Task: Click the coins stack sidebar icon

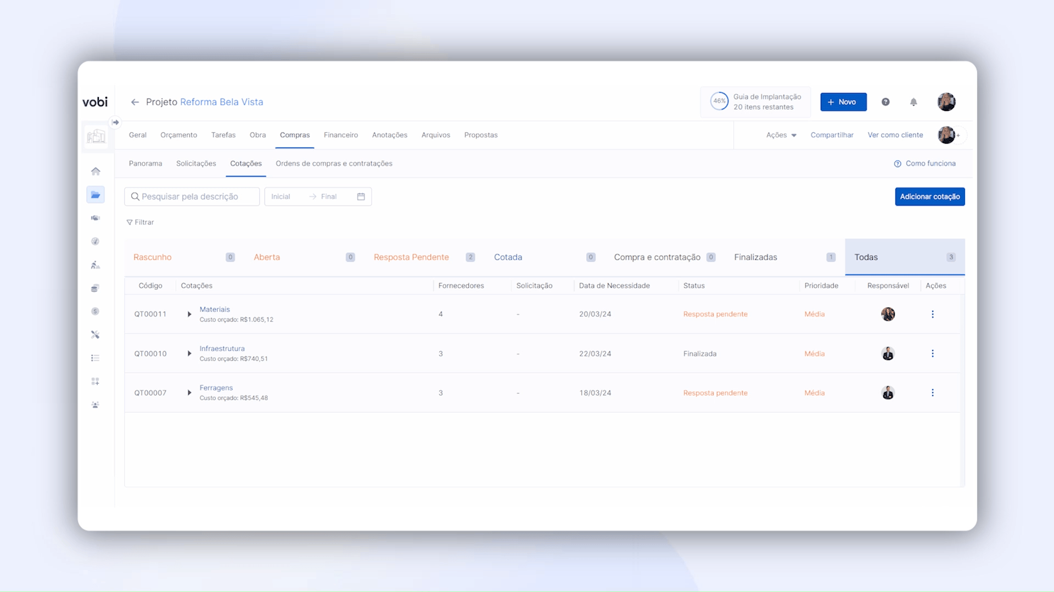Action: coord(96,288)
